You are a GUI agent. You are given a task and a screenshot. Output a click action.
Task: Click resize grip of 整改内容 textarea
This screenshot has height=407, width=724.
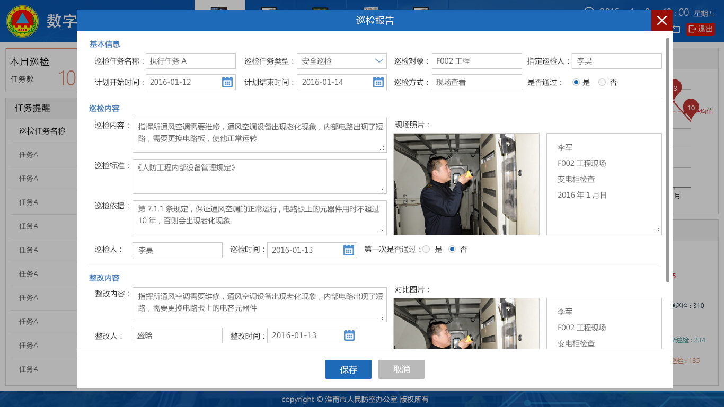click(382, 317)
